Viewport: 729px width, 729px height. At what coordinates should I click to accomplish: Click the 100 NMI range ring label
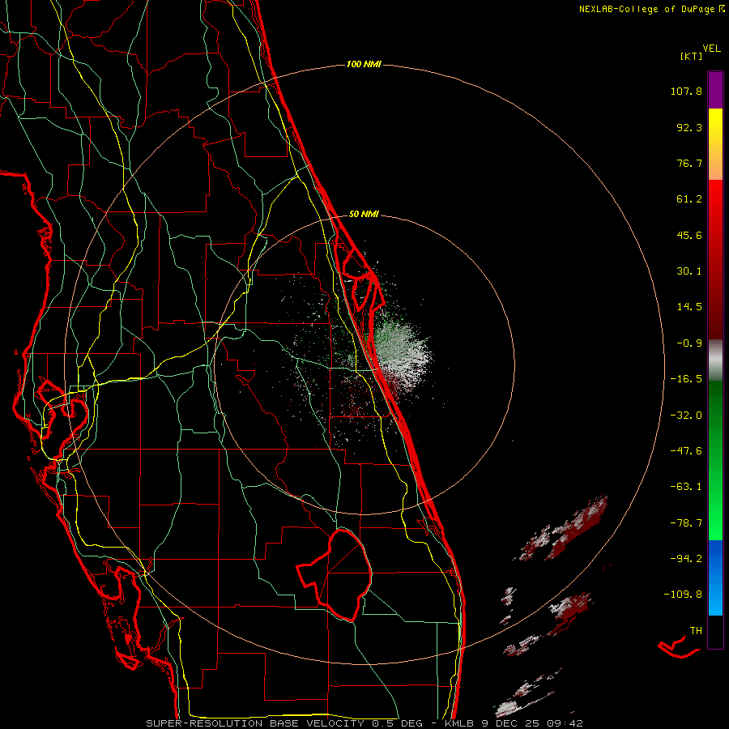point(364,64)
